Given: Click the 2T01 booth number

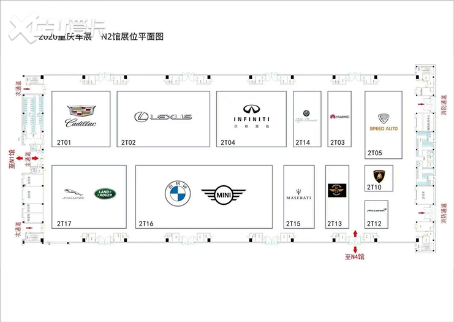Looking at the screenshot, I should coord(64,142).
